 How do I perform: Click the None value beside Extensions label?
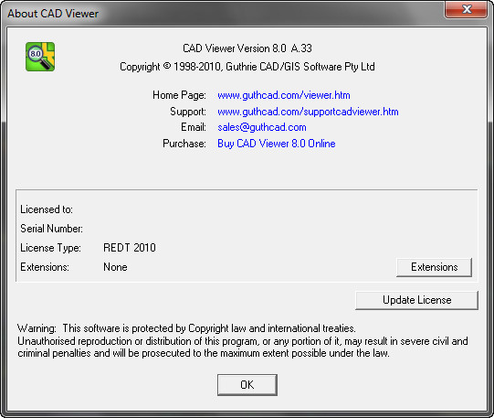(115, 267)
